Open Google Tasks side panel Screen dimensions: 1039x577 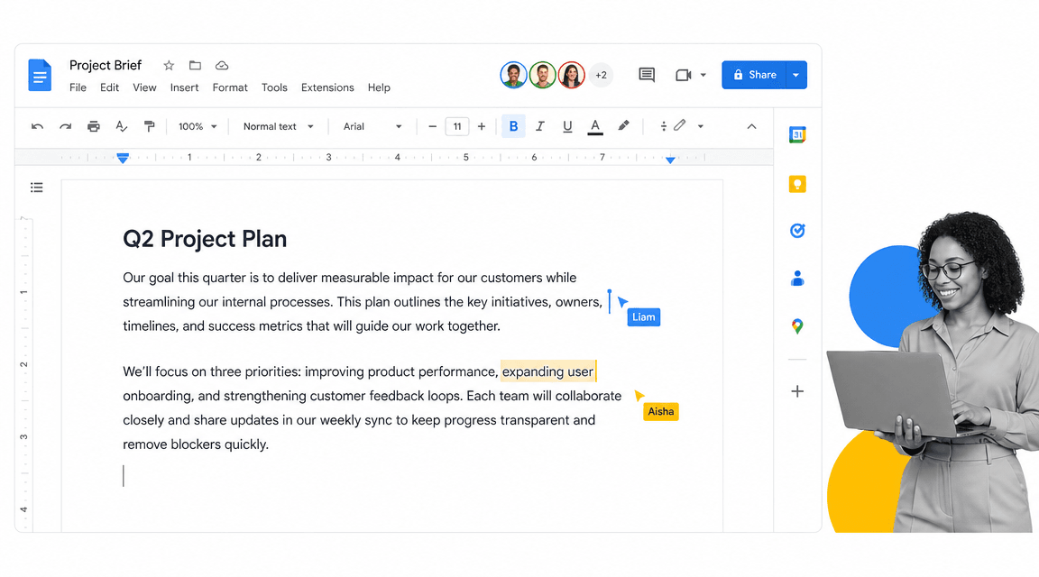(x=797, y=231)
